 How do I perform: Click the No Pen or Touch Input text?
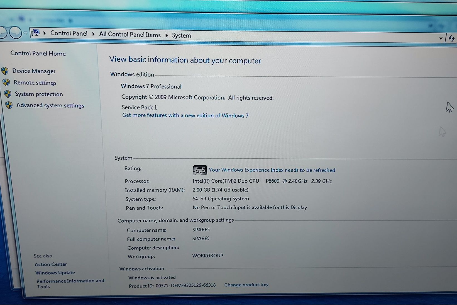click(x=250, y=207)
